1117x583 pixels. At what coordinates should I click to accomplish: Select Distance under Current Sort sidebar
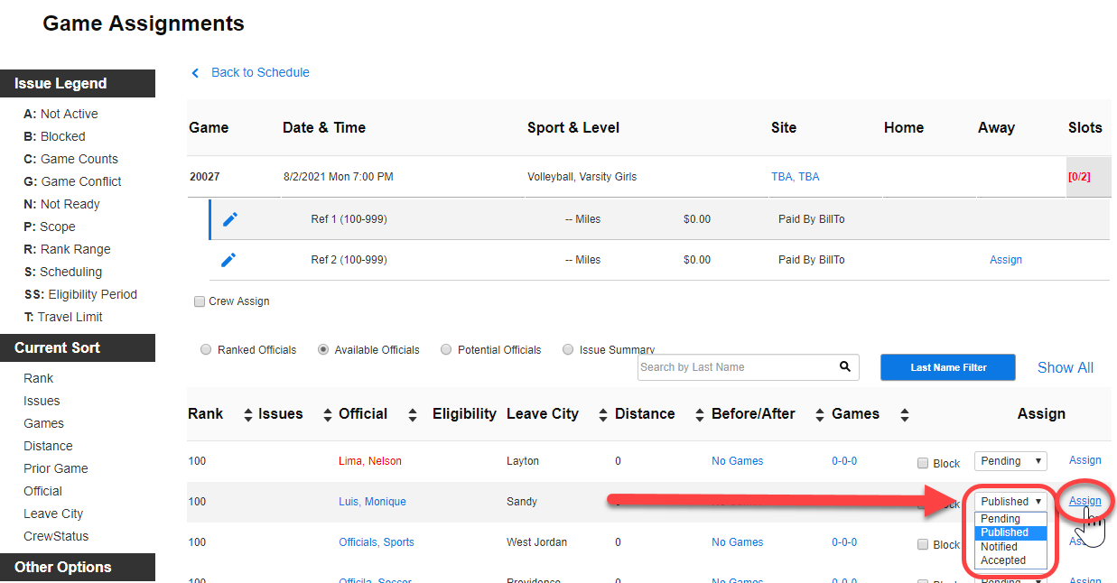point(48,446)
